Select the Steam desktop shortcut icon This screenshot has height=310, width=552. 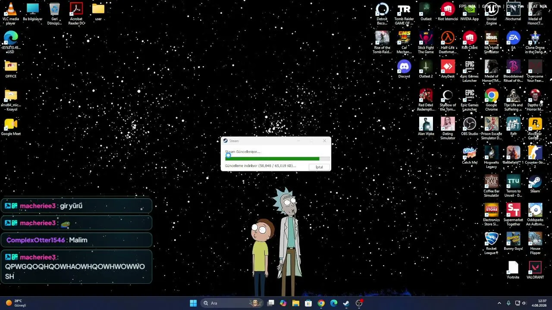[535, 184]
